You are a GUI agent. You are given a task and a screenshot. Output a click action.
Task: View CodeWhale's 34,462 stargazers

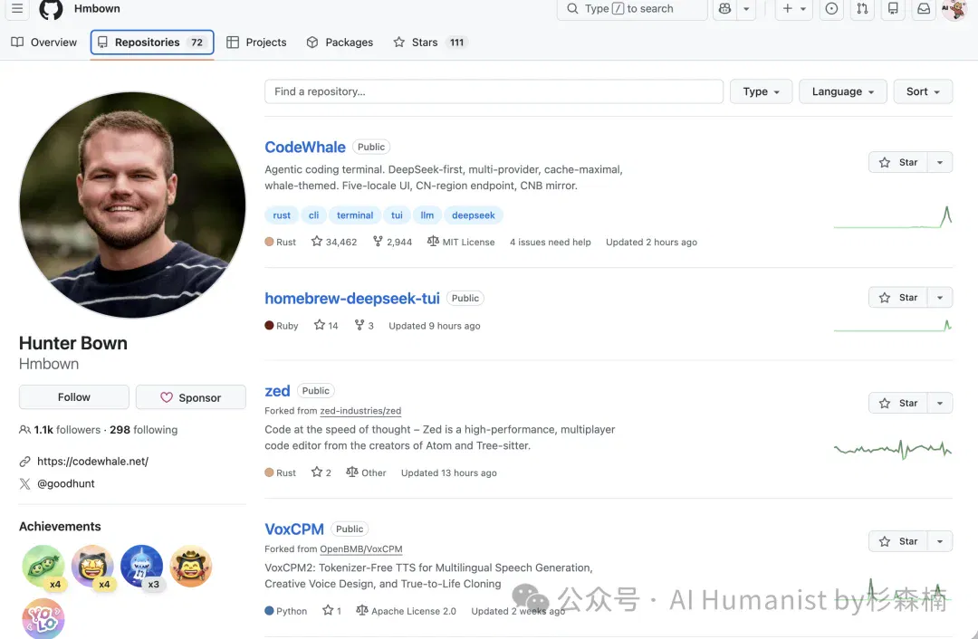334,242
